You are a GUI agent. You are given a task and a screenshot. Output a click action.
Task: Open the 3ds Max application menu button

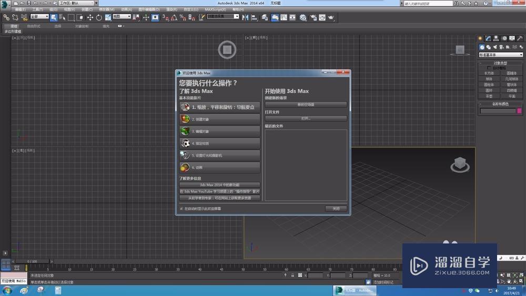tap(5, 4)
